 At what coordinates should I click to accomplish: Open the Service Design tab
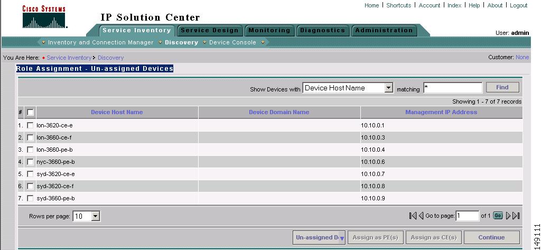(x=209, y=30)
